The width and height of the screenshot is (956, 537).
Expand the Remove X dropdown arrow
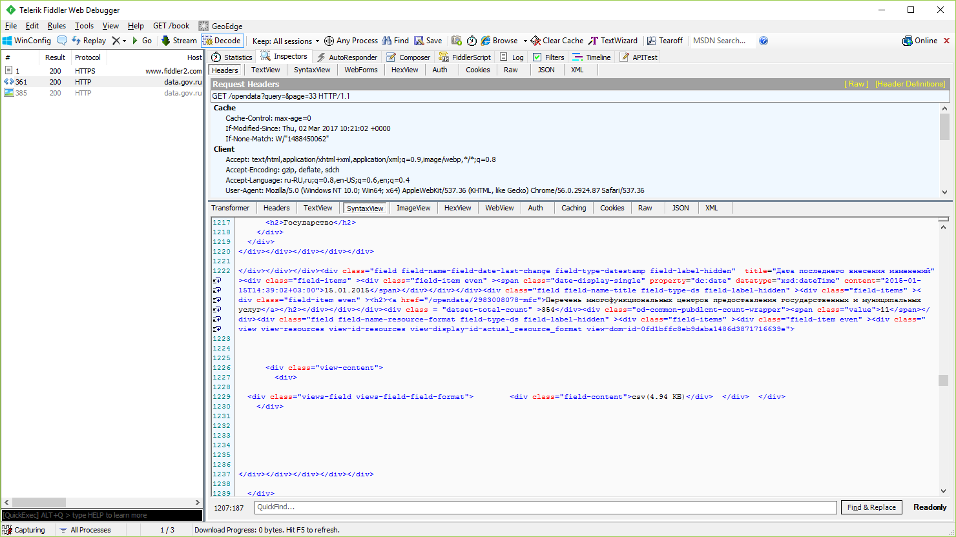(124, 41)
